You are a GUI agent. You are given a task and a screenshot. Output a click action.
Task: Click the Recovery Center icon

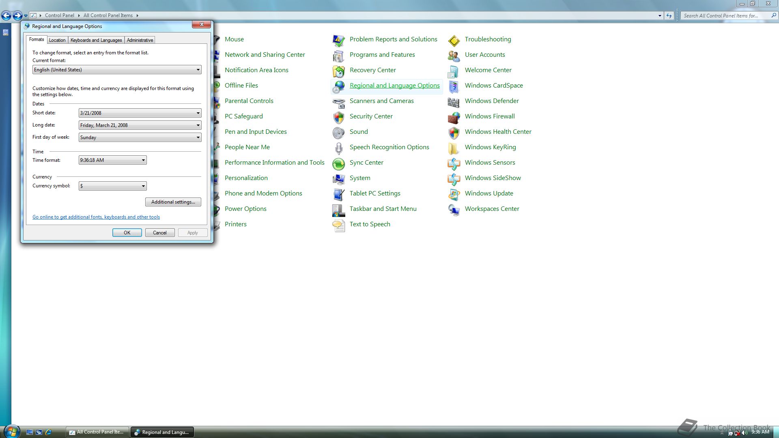[x=338, y=71]
